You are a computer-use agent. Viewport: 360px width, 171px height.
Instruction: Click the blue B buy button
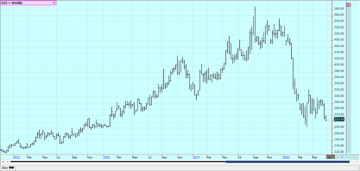click(x=347, y=5)
